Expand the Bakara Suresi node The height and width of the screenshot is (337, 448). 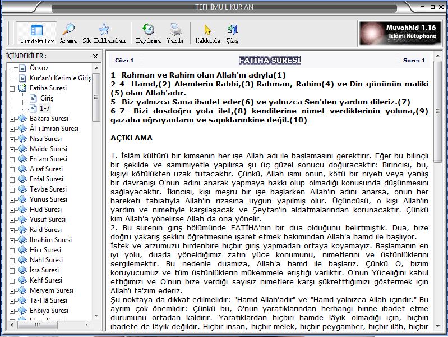(x=12, y=119)
